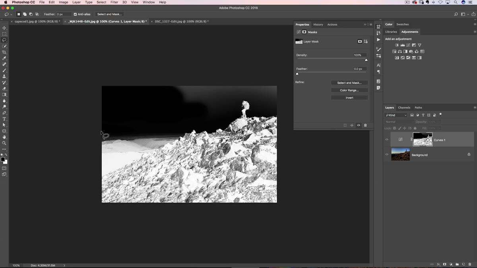
Task: Open the Kind filter dropdown
Action: [x=396, y=115]
